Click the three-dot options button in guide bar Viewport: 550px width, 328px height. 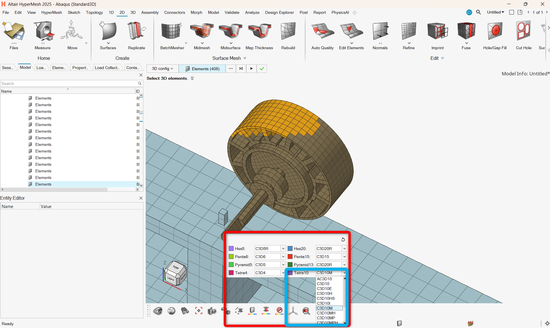pos(231,68)
